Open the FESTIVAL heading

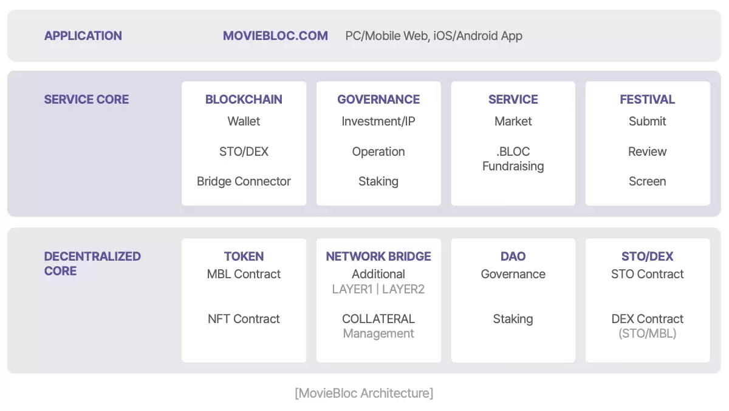[x=648, y=99]
